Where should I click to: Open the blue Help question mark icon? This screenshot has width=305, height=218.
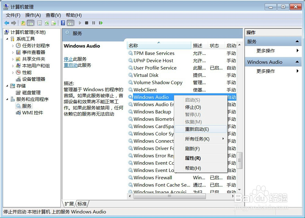[x=63, y=23]
